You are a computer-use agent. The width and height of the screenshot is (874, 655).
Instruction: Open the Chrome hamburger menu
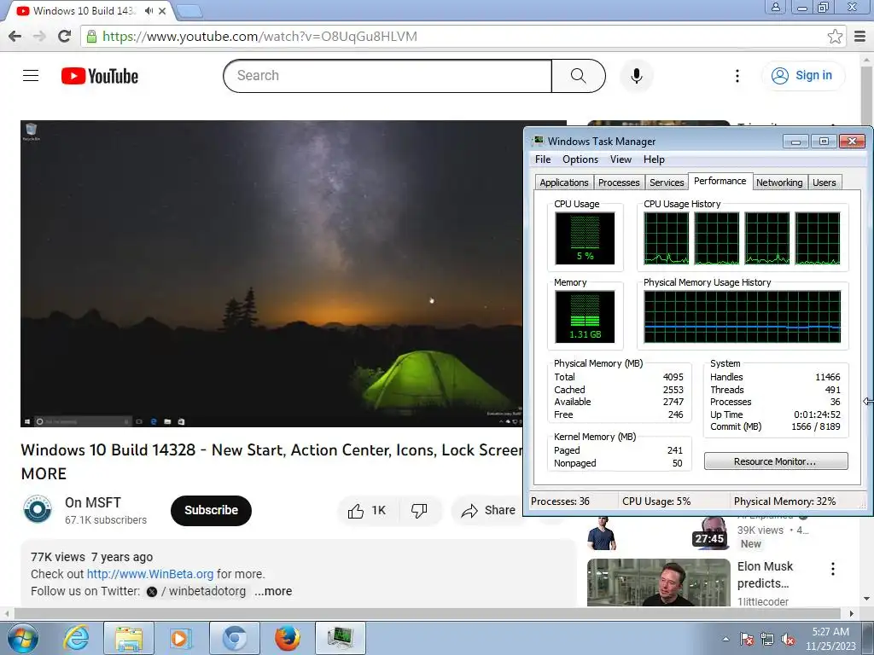860,36
